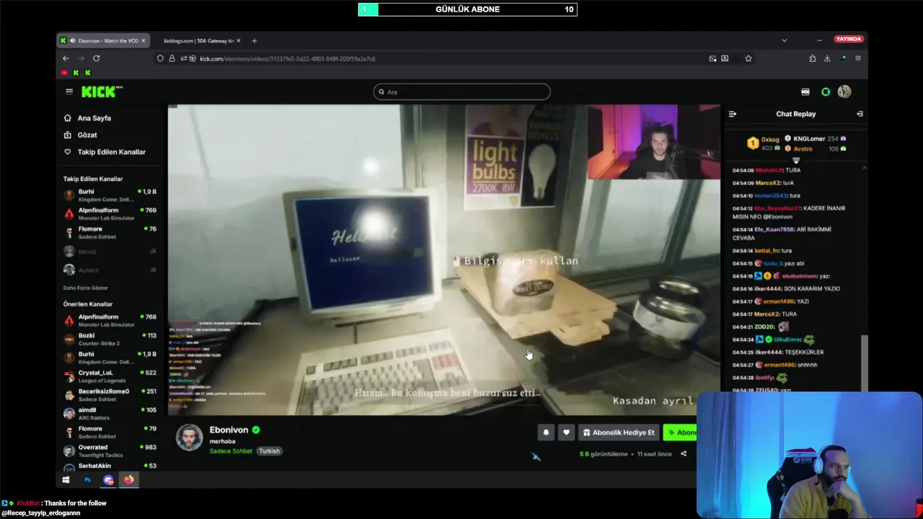Click the Sadece Sohbet category link

coord(231,451)
